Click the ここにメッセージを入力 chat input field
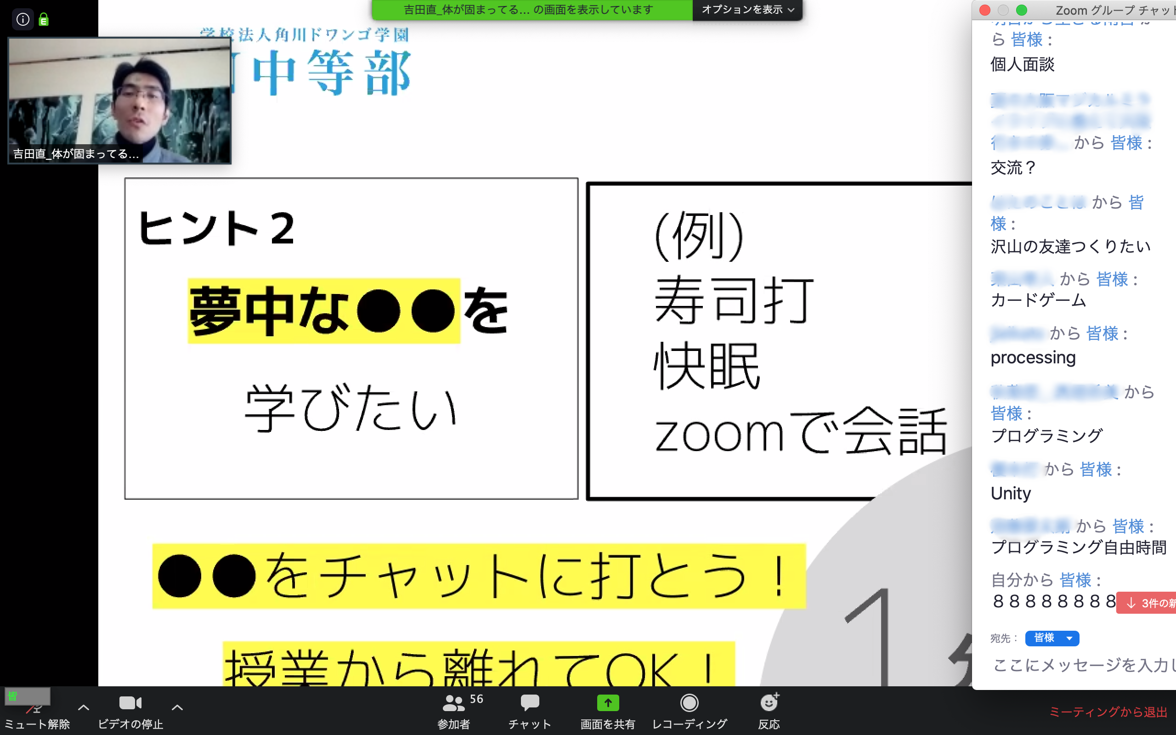 1080,668
